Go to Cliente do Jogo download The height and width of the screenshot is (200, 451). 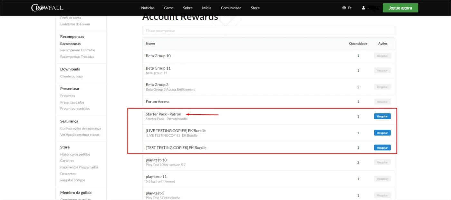pos(72,76)
